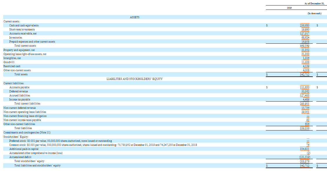Click the 4,008 other non-current assets value
The image size is (327, 171).
[x=306, y=70]
